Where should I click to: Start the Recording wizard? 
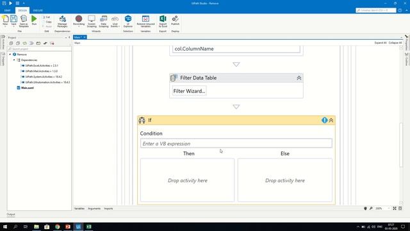click(x=79, y=21)
